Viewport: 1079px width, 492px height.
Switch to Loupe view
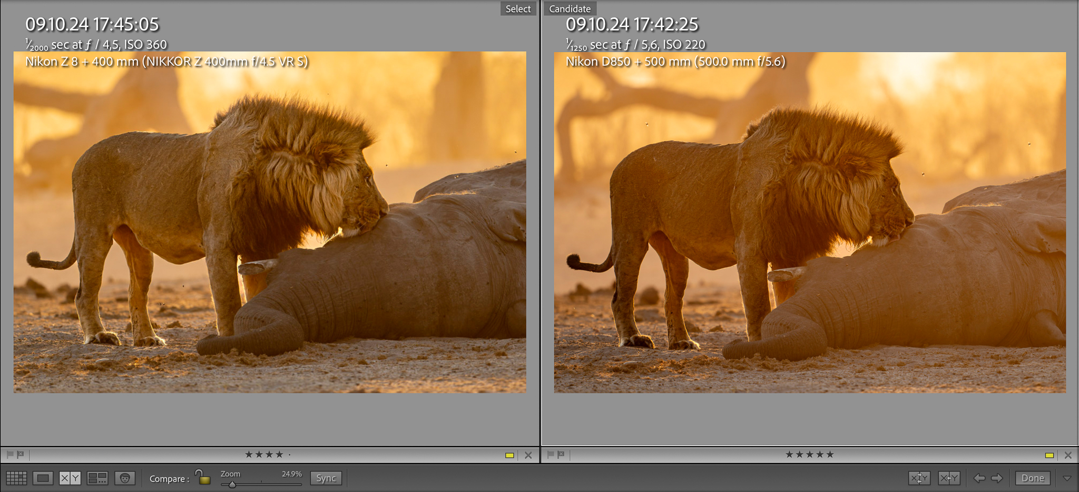pyautogui.click(x=43, y=478)
